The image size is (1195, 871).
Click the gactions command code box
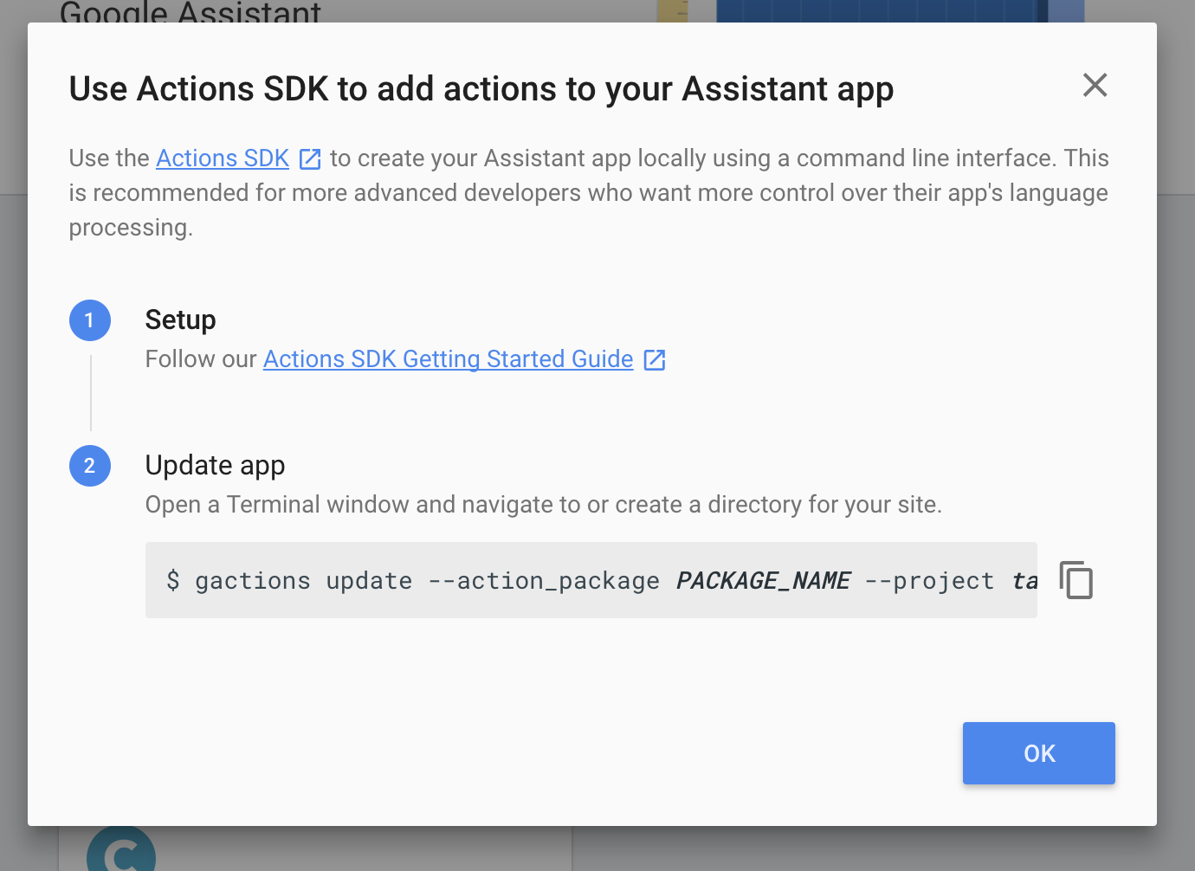[x=591, y=580]
